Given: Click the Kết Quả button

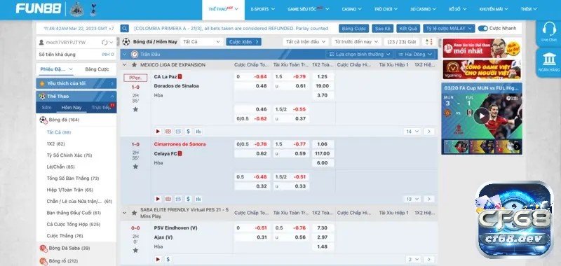Looking at the screenshot, I should [x=408, y=29].
